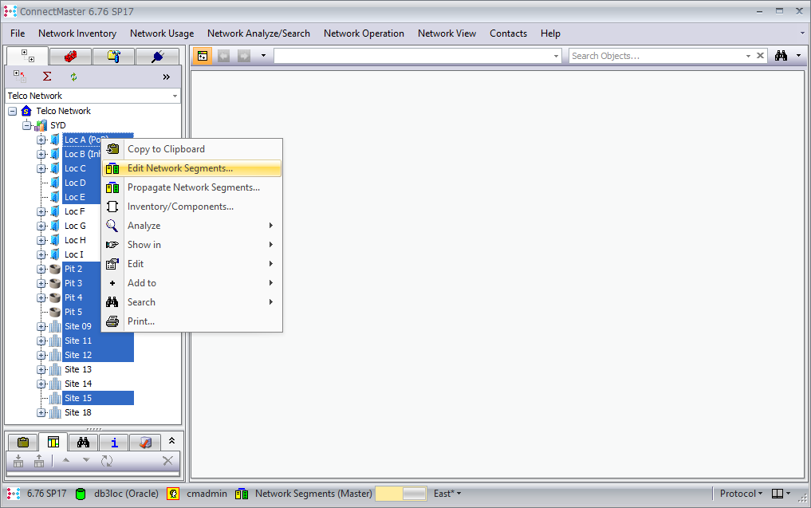Expand the Pit 2 node
Image resolution: width=811 pixels, height=508 pixels.
point(41,269)
